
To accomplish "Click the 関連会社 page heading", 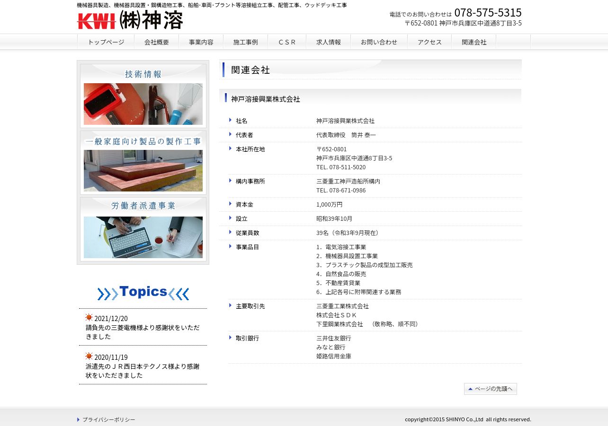I will click(x=250, y=70).
